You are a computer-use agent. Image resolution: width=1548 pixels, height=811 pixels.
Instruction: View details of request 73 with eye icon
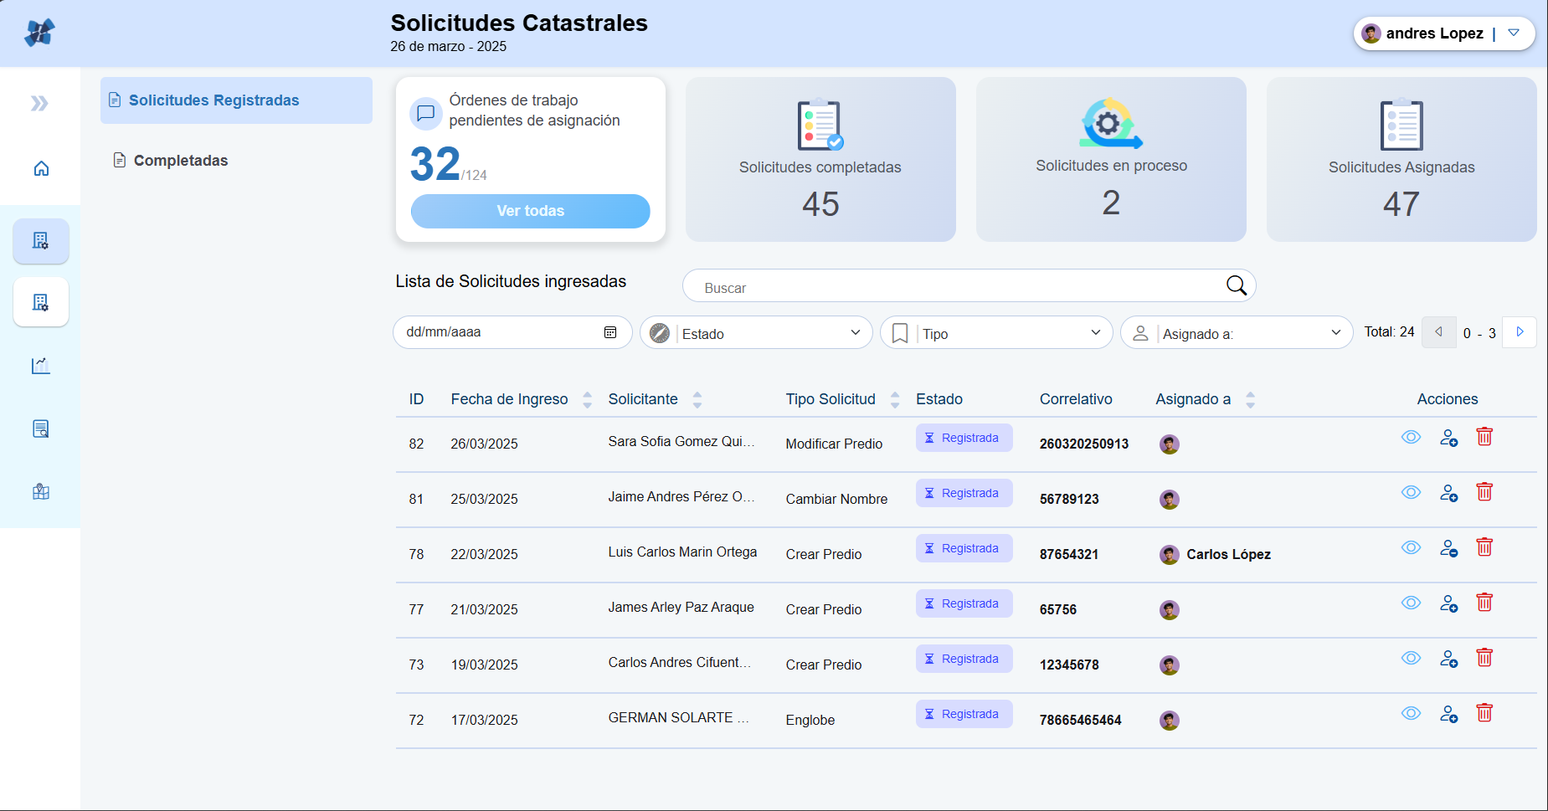tap(1411, 658)
